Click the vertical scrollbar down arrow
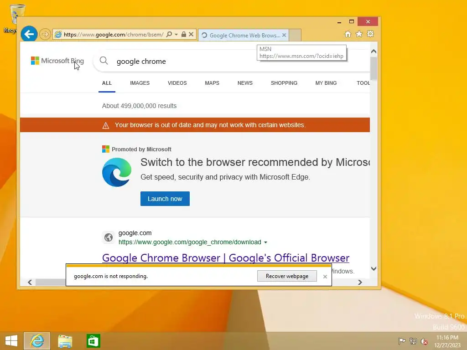Screen dimensions: 467x350 pos(374,268)
